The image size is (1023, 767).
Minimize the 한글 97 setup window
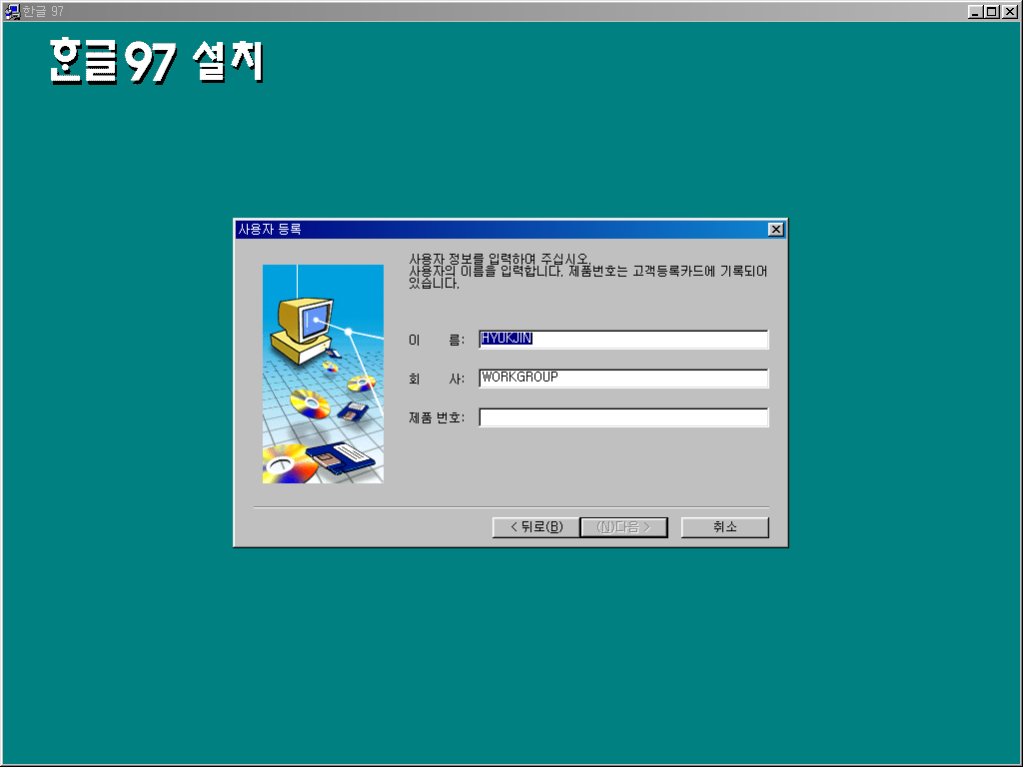click(975, 12)
